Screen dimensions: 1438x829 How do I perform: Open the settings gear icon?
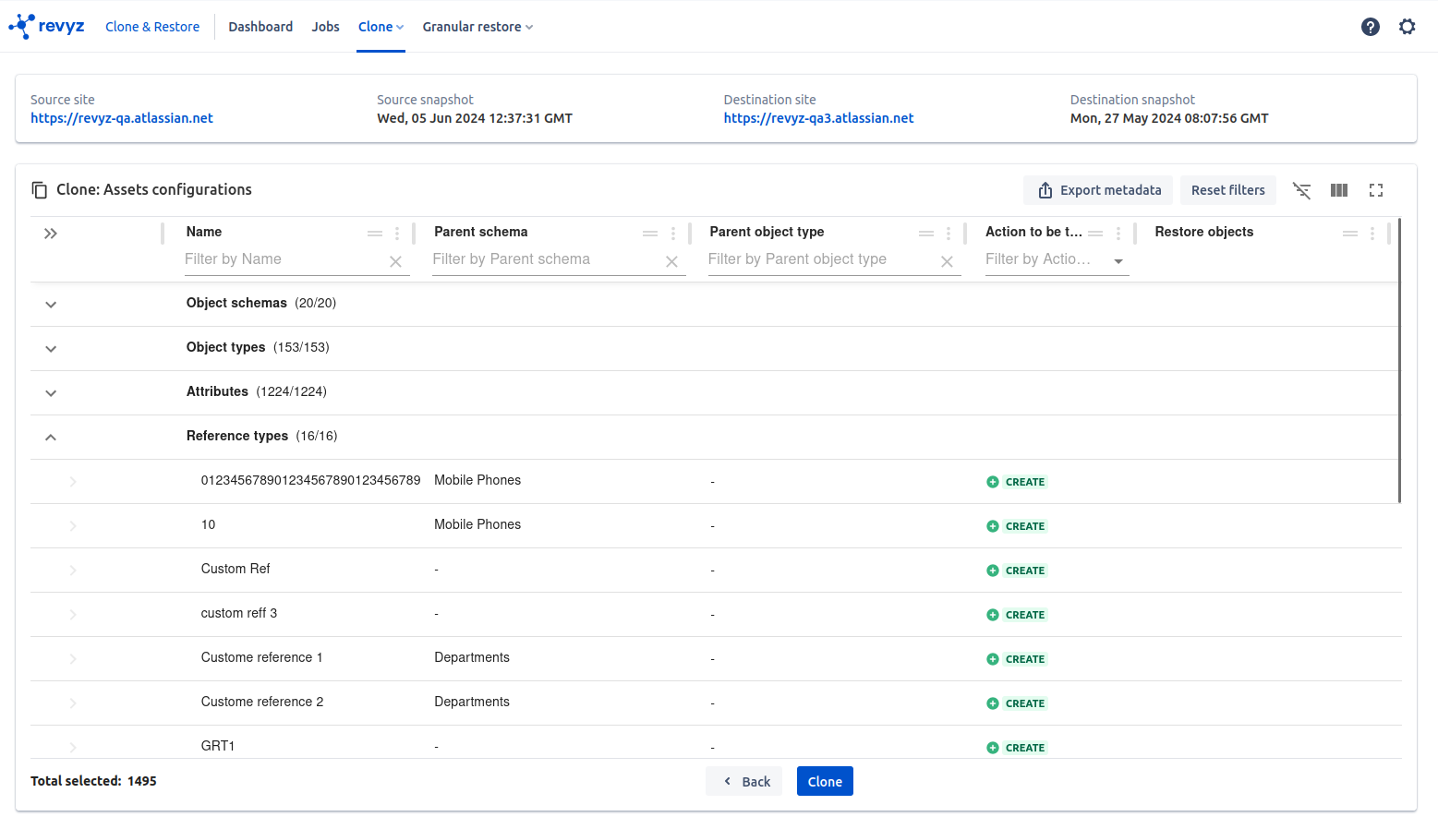click(1407, 27)
